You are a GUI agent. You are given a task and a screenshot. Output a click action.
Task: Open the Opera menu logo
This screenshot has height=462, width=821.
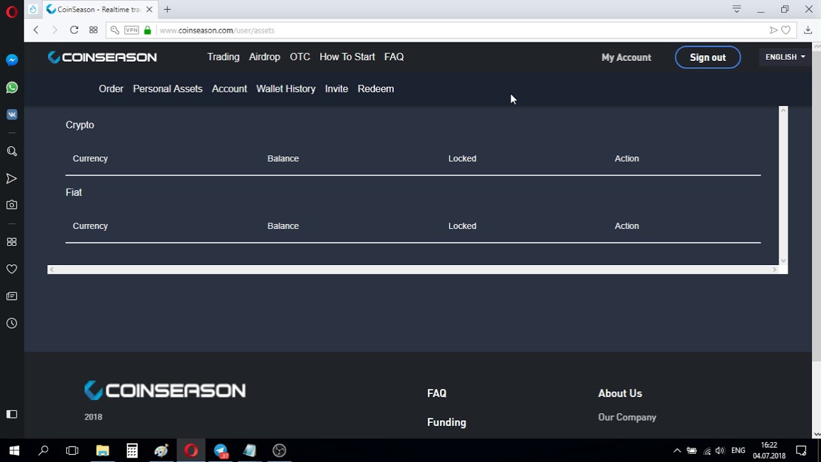[12, 12]
